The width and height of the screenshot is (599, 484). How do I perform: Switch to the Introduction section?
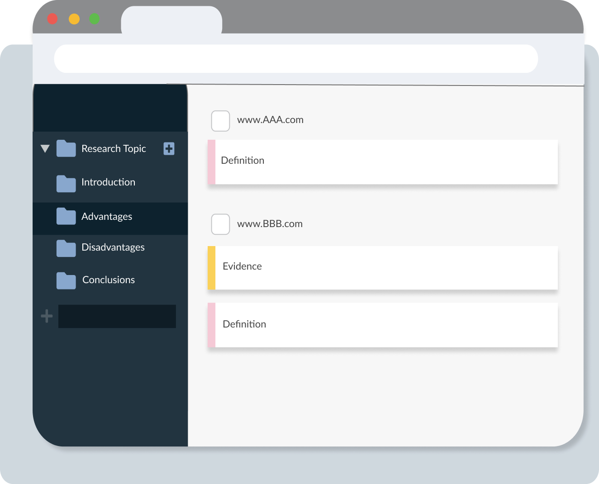coord(108,182)
